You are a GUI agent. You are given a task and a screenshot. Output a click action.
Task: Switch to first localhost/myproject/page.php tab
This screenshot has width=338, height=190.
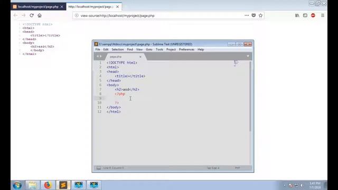click(38, 7)
